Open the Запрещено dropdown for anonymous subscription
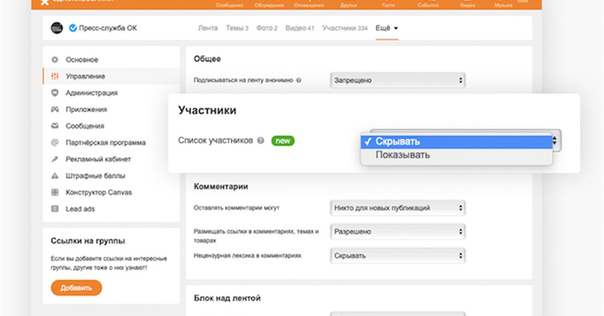Viewport: 604px width, 316px height. pyautogui.click(x=398, y=81)
